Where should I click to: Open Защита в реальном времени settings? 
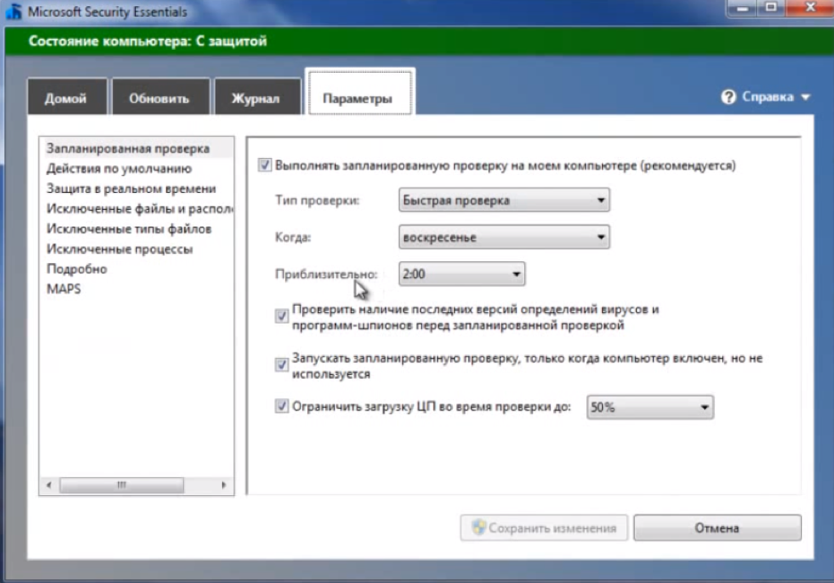click(x=136, y=189)
